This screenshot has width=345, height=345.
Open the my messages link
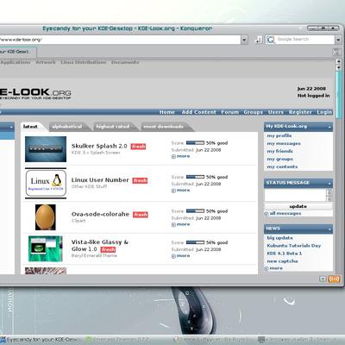click(284, 143)
